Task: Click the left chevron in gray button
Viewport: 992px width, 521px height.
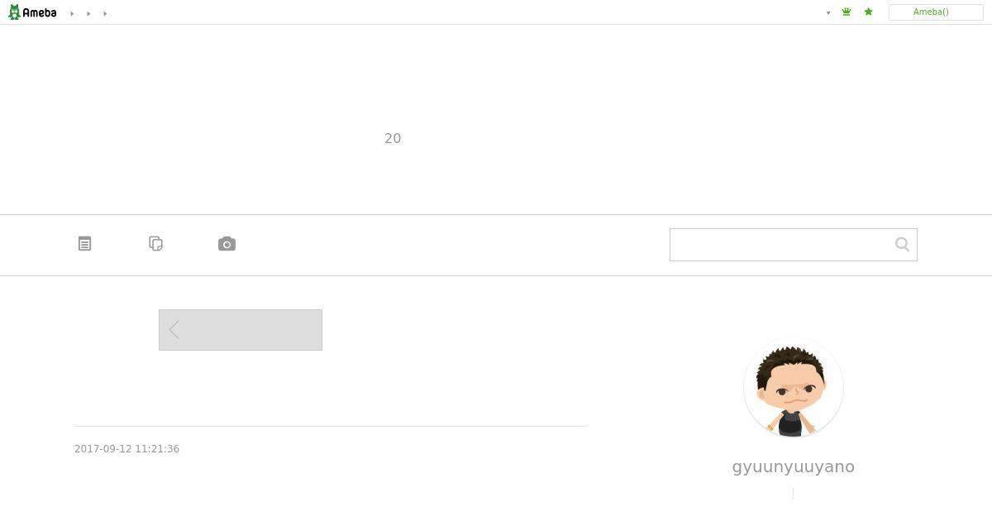Action: point(174,330)
